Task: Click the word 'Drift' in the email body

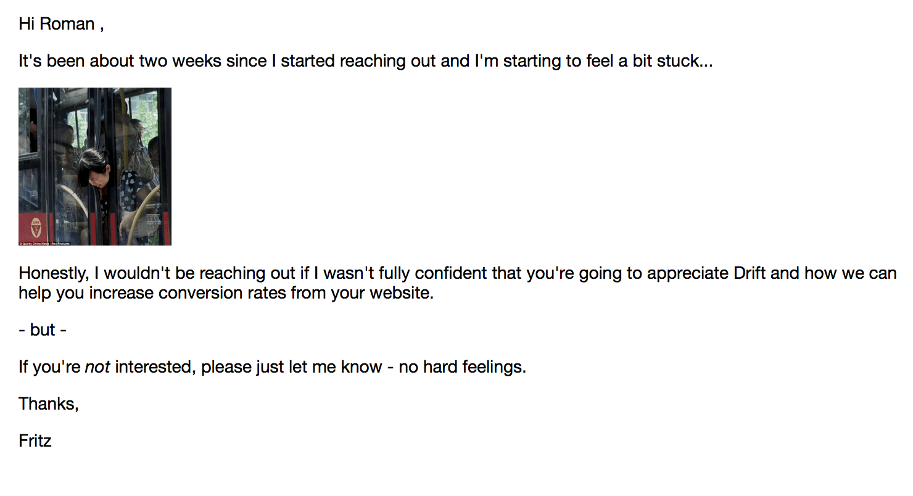Action: coord(750,273)
